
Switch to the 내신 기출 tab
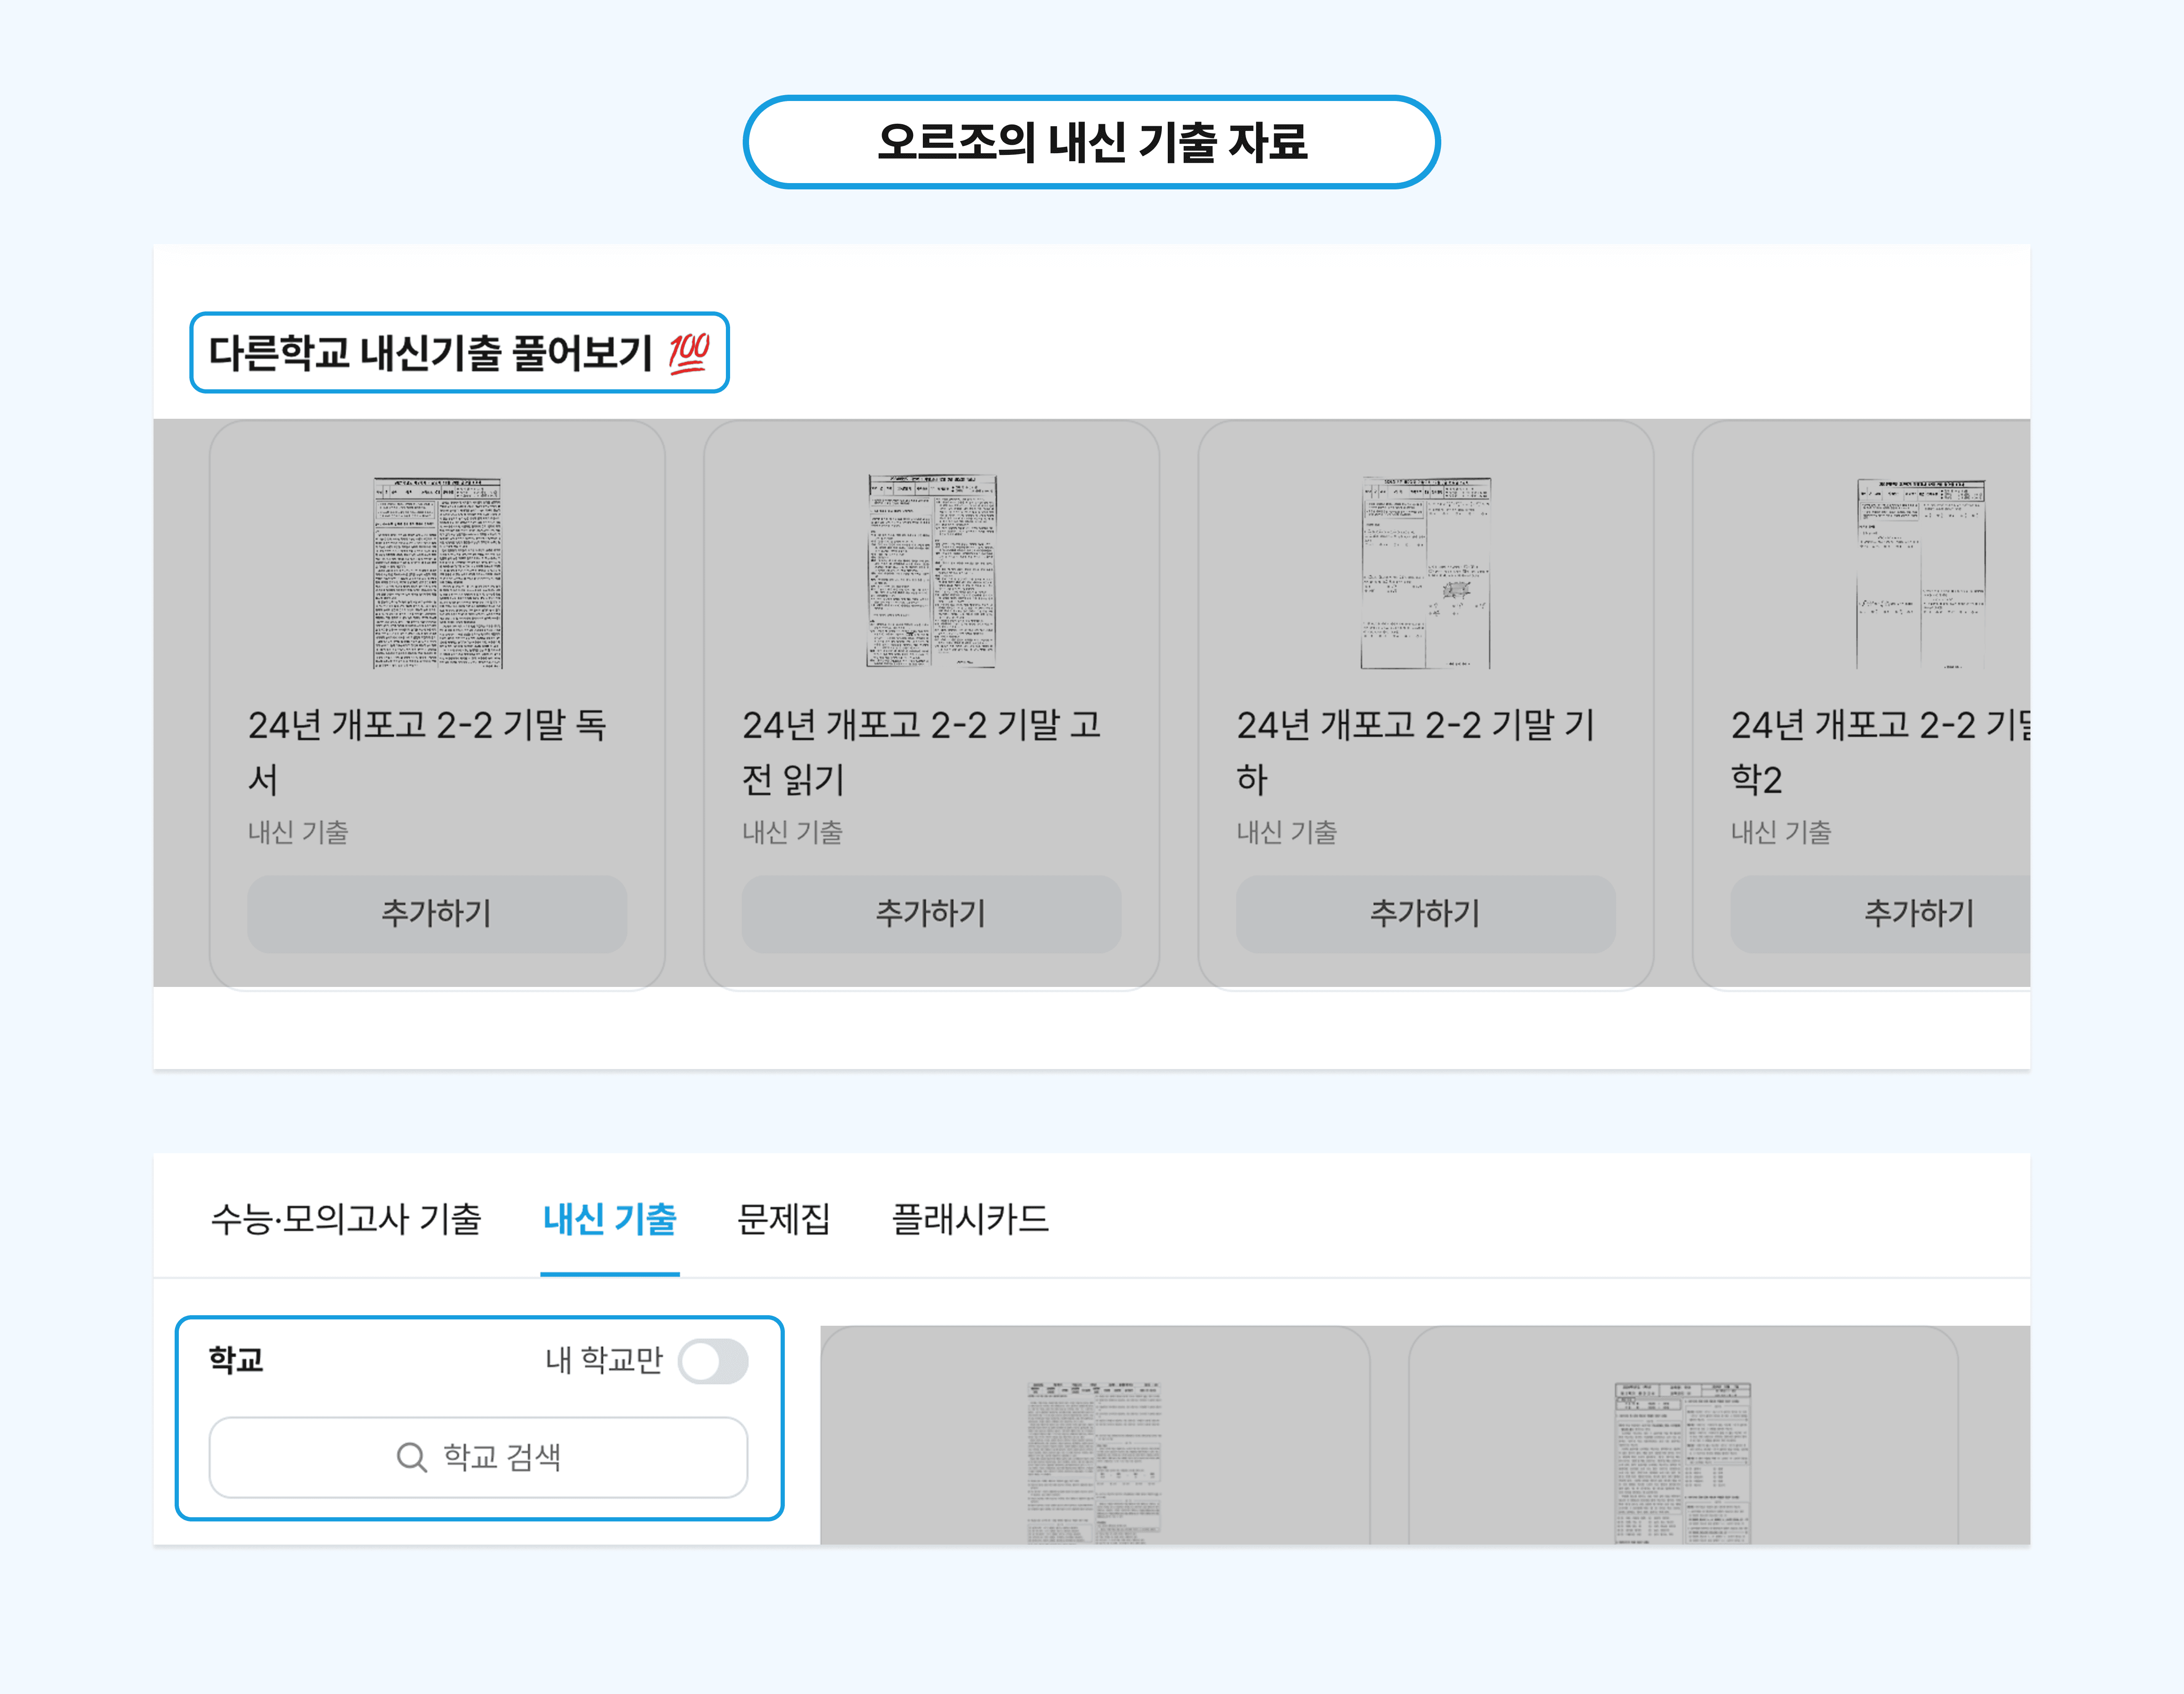[x=610, y=1220]
